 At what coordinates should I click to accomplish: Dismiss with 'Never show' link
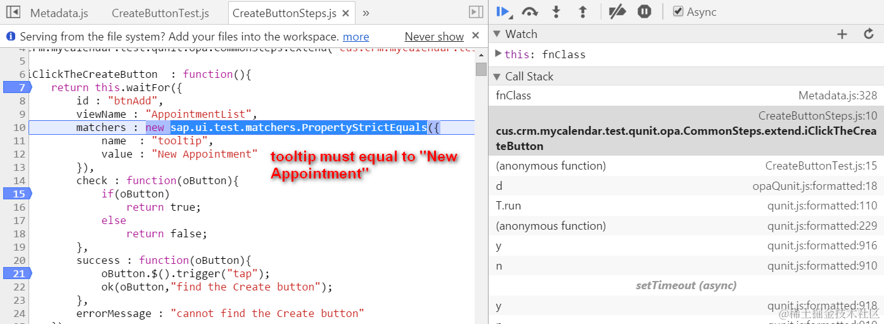pyautogui.click(x=434, y=37)
